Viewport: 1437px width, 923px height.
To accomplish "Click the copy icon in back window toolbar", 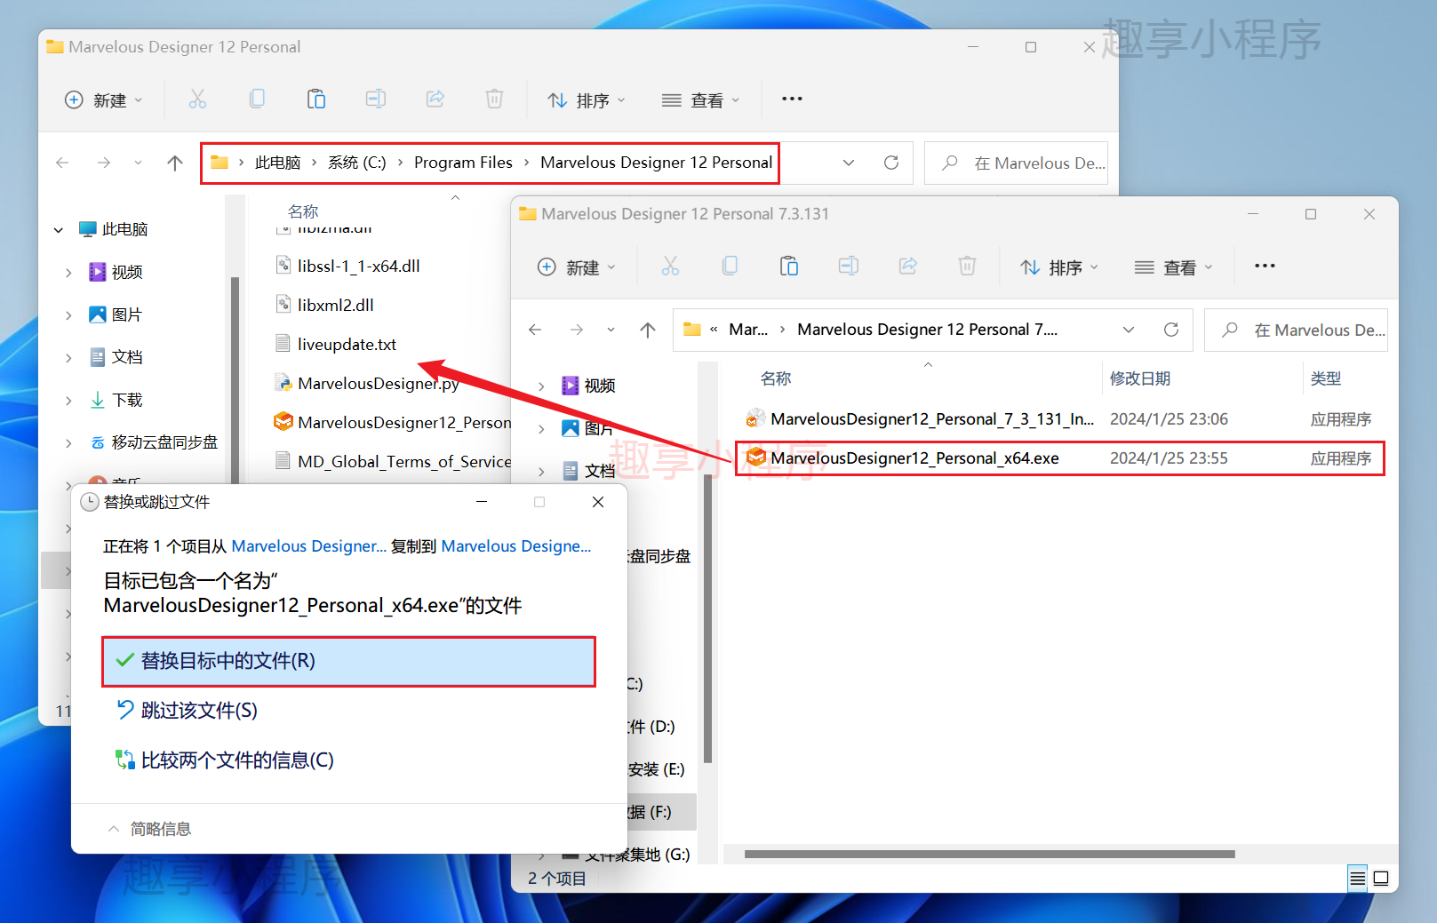I will (x=257, y=99).
